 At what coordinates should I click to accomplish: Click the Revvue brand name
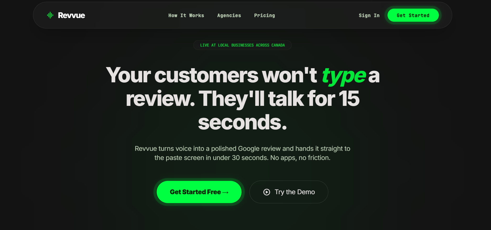72,15
